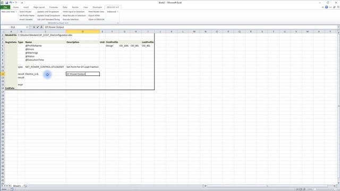Click Update Unit Dropdown in ribbon
The width and height of the screenshot is (340, 191).
pos(48,12)
